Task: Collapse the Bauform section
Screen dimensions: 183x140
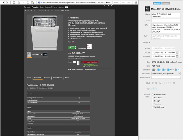Action: (88, 94)
